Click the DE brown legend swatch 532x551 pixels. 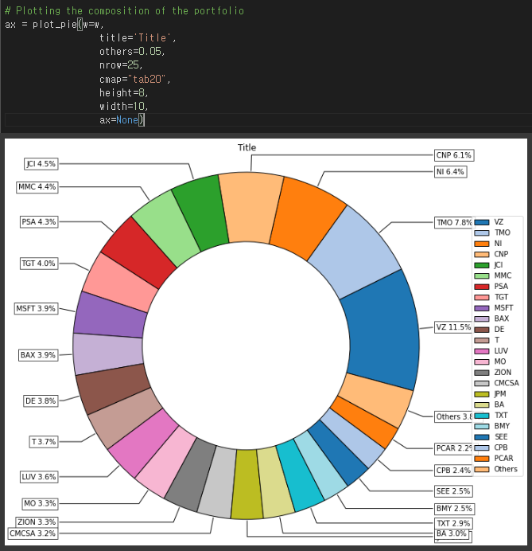[x=481, y=330]
